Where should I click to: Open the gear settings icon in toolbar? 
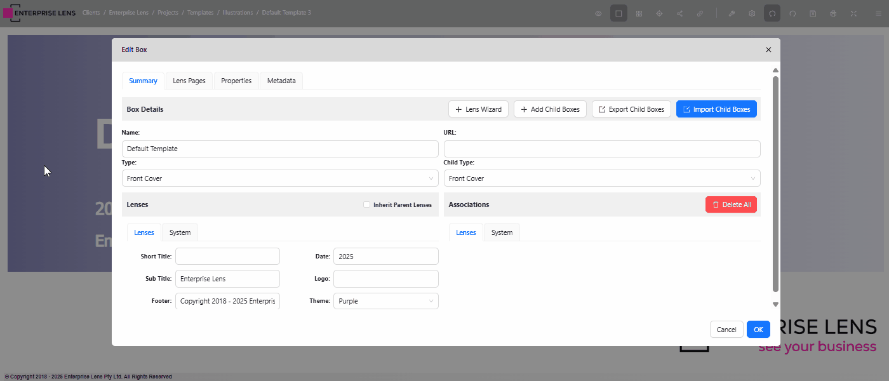pyautogui.click(x=752, y=13)
